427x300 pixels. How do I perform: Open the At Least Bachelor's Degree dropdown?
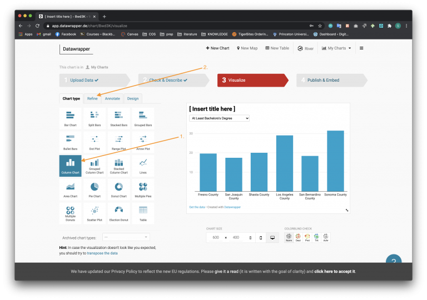point(219,118)
